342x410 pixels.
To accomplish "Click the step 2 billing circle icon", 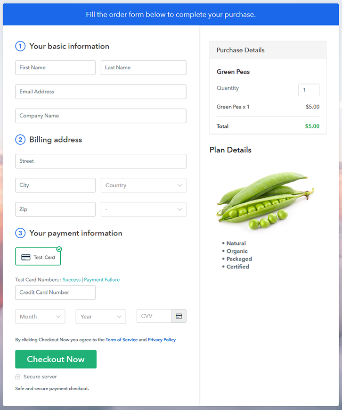I will coord(20,140).
